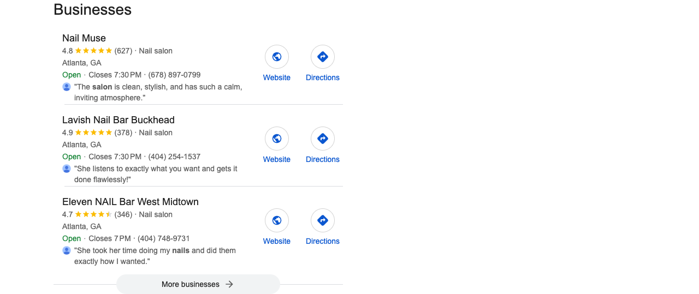The height and width of the screenshot is (294, 699).
Task: Click Nail Muse review snippet about salon
Action: 158,92
